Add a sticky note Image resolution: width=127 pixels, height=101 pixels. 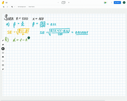click(3, 53)
